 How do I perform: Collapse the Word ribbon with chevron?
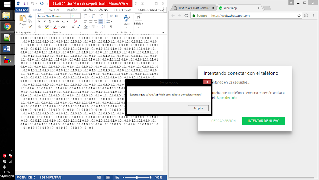(163, 32)
